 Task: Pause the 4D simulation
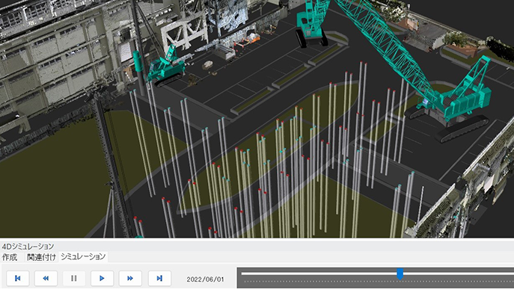pyautogui.click(x=74, y=278)
